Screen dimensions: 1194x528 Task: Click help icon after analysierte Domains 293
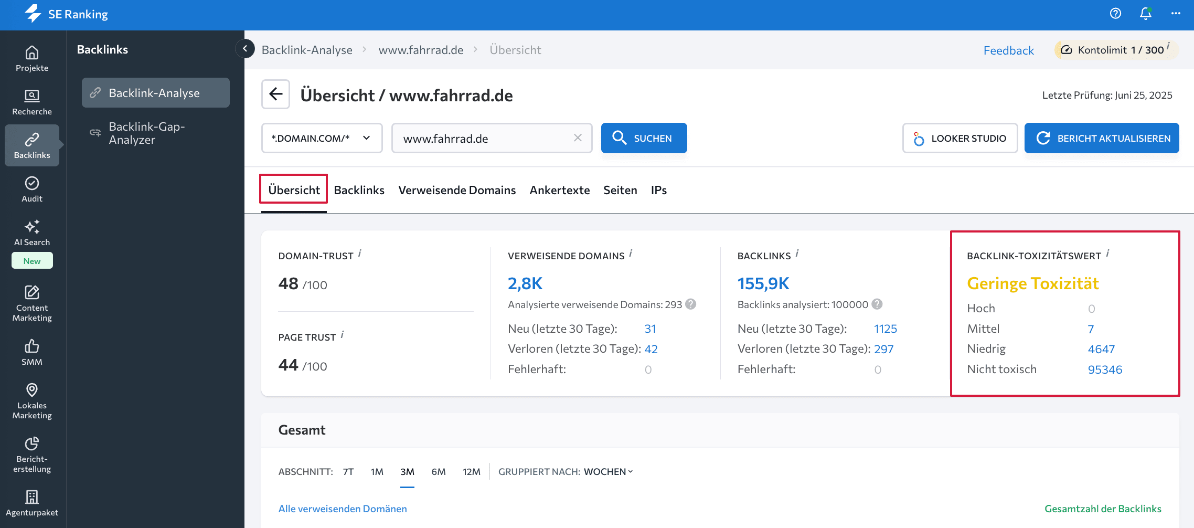click(691, 304)
